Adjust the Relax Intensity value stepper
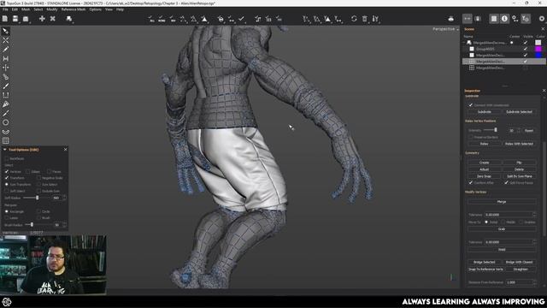The width and height of the screenshot is (547, 308). (519, 130)
